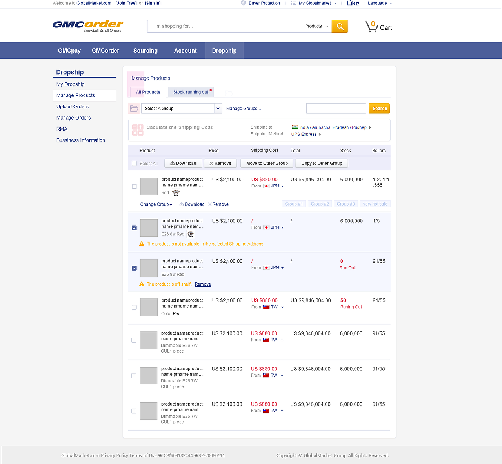Click the logo icon beside E26 8w Red
This screenshot has height=464, width=502.
(191, 234)
